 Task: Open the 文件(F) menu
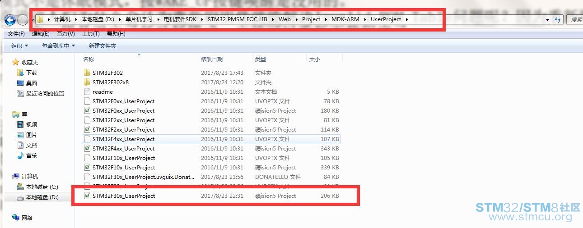coord(16,34)
